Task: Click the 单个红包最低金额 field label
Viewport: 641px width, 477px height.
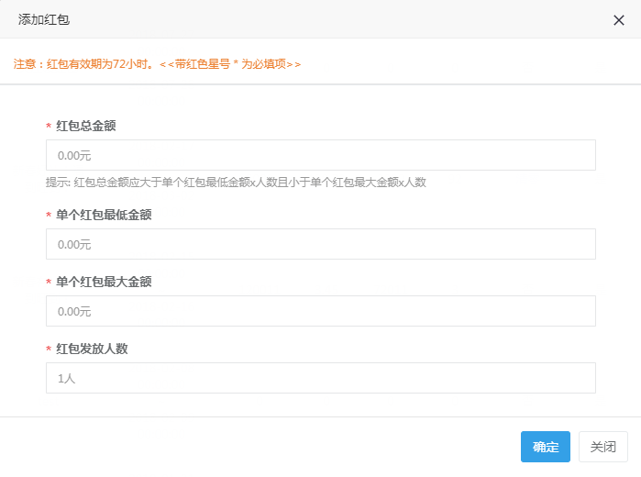Action: tap(104, 215)
